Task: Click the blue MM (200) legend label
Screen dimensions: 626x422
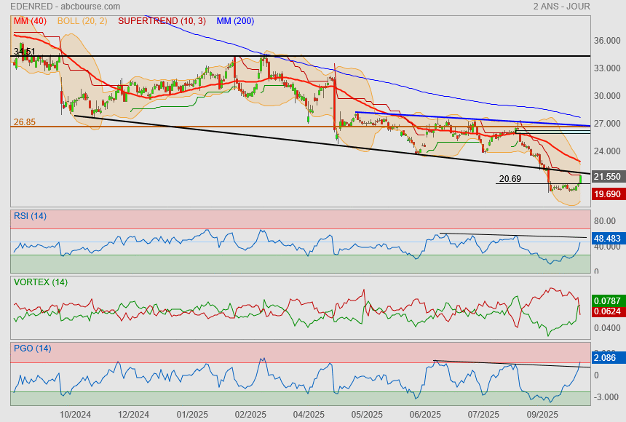Action: (235, 21)
